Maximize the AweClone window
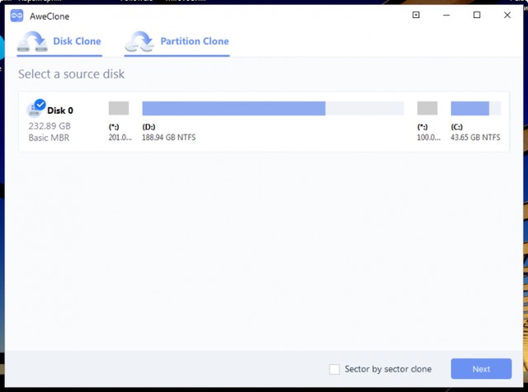The height and width of the screenshot is (392, 528). click(477, 15)
